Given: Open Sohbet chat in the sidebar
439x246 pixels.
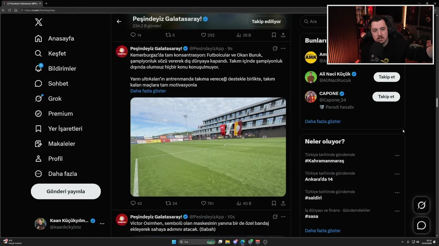Looking at the screenshot, I should coord(51,84).
